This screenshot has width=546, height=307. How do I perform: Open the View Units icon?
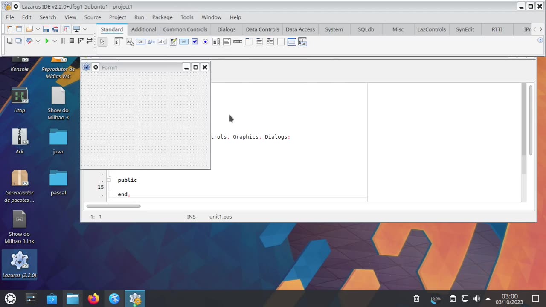[x=9, y=41]
